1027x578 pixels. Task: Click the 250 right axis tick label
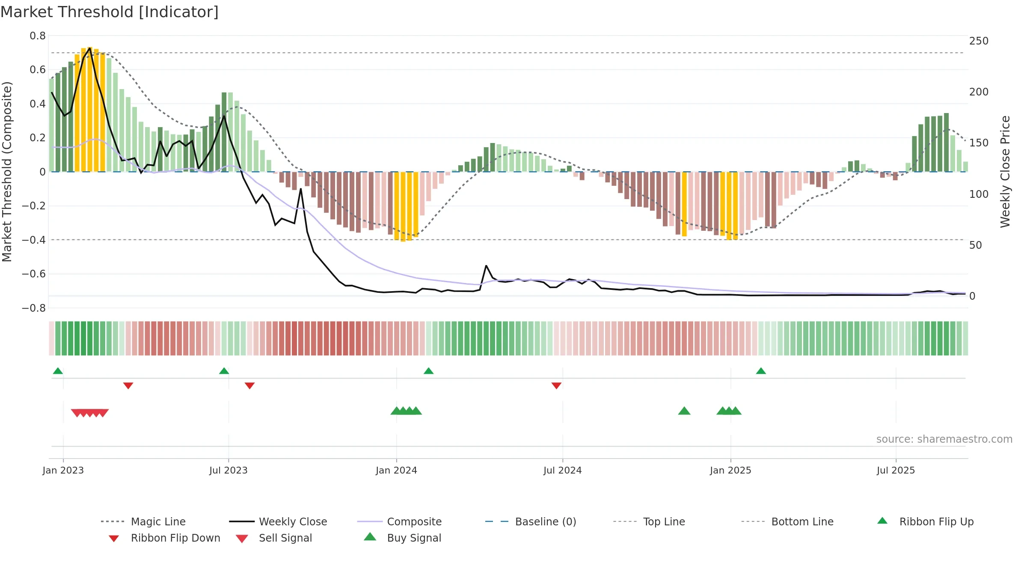click(x=979, y=41)
